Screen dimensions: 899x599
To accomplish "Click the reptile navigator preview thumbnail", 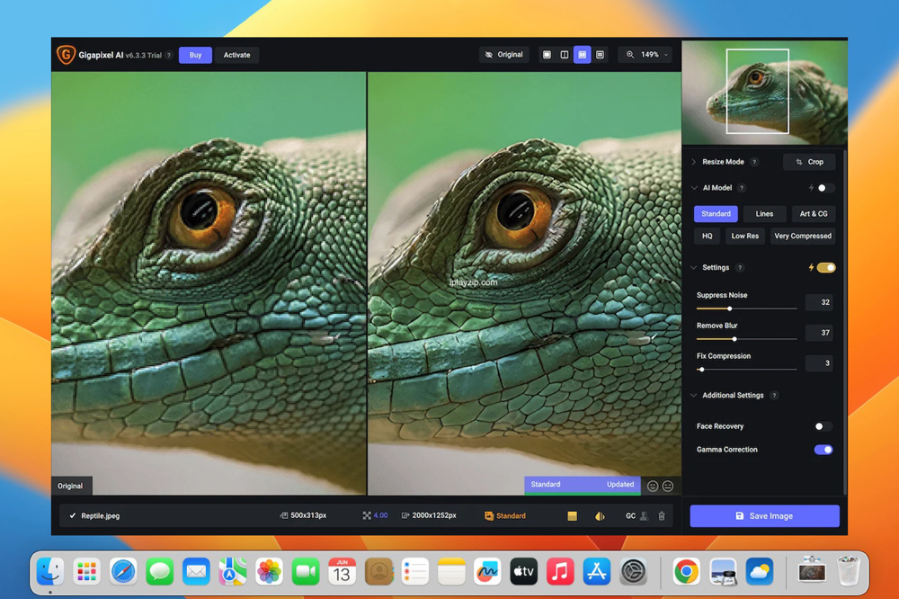I will coord(764,92).
